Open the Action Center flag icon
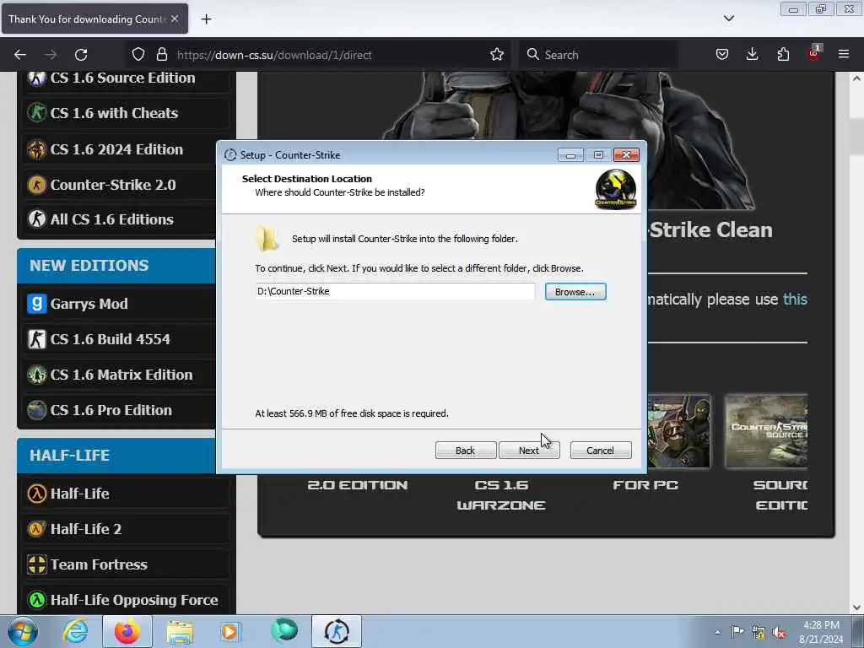This screenshot has height=648, width=864. [737, 631]
